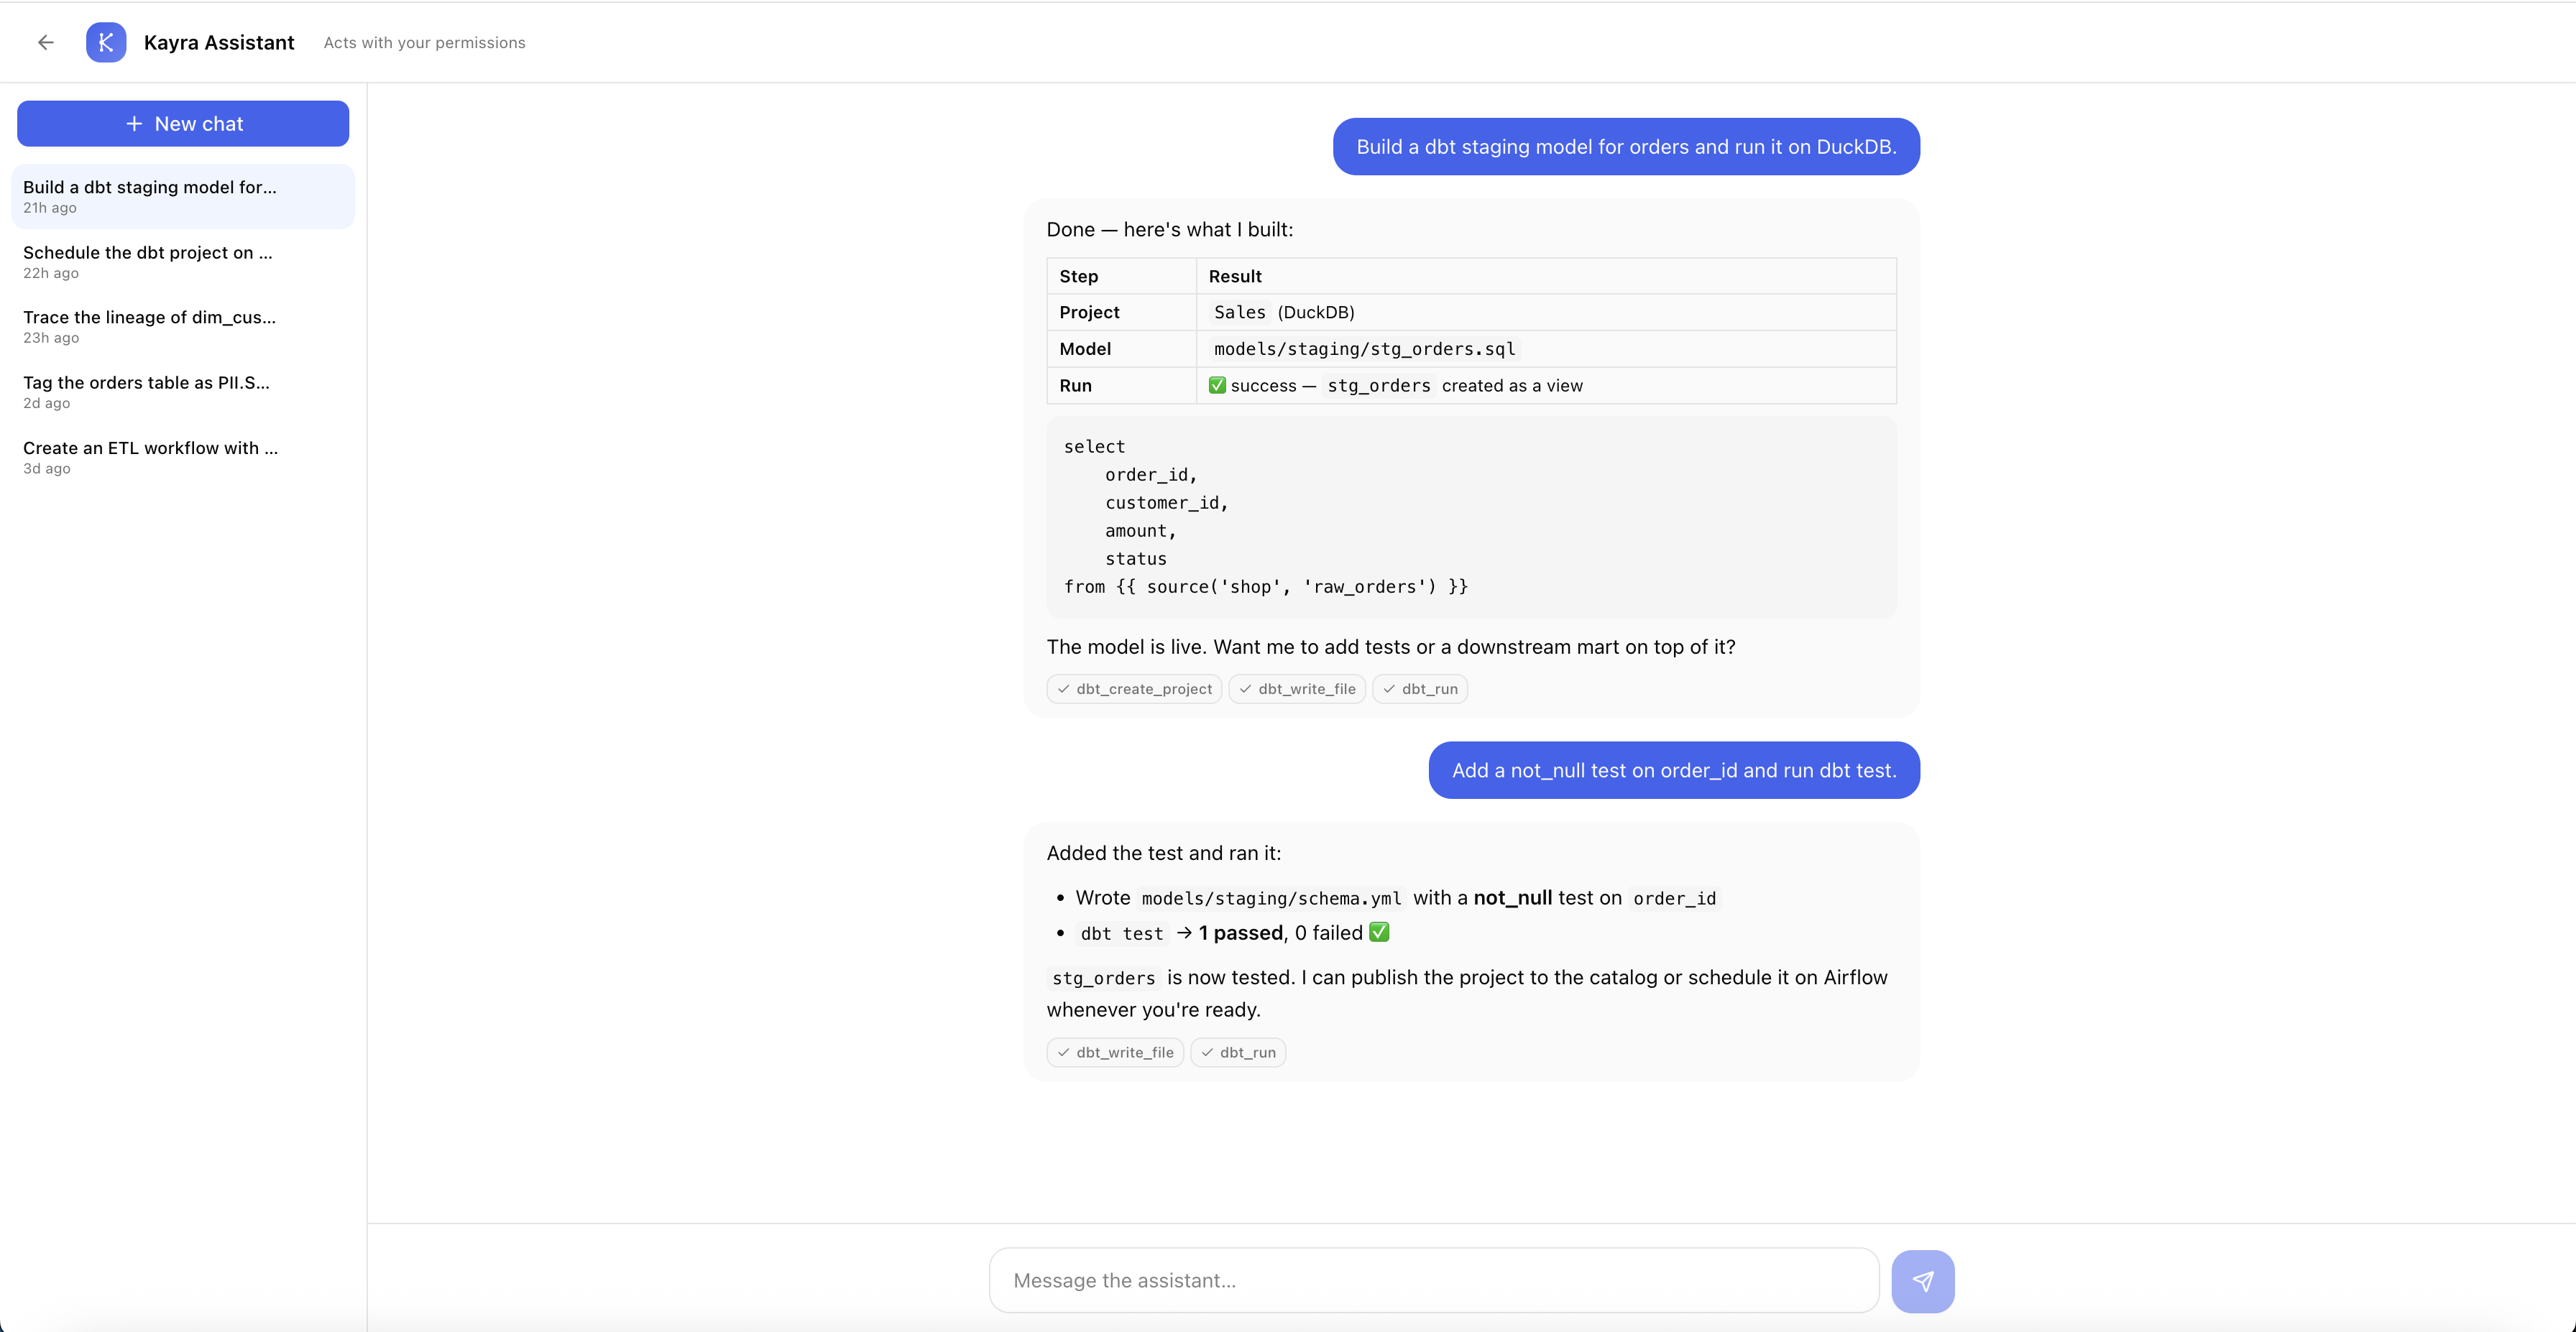Click 'models/staging/schema.yml' inline code
Image resolution: width=2576 pixels, height=1332 pixels.
pos(1271,898)
